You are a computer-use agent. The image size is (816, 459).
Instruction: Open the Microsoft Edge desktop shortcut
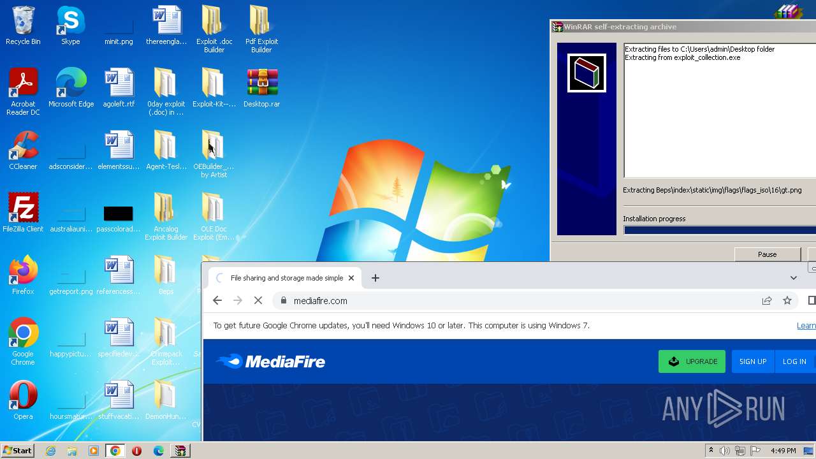pyautogui.click(x=71, y=88)
